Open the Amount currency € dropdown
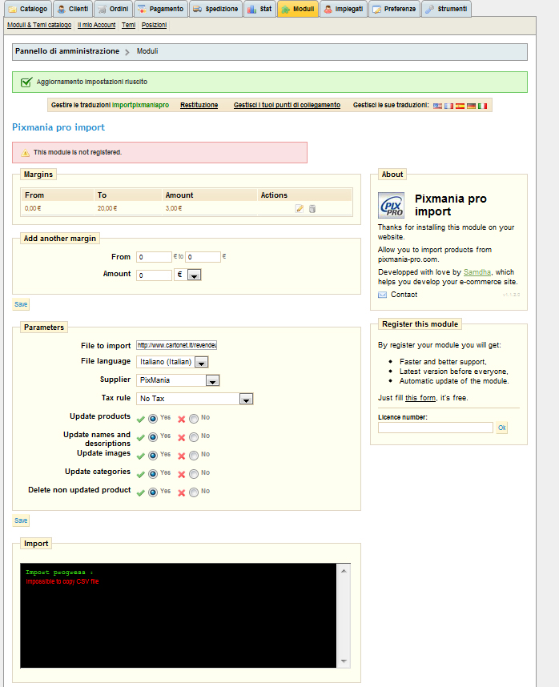Screen dimensions: 559x687 (x=187, y=275)
